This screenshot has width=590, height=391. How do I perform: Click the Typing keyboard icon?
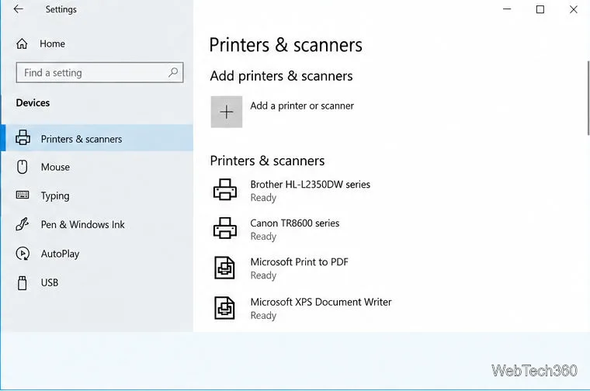(23, 195)
